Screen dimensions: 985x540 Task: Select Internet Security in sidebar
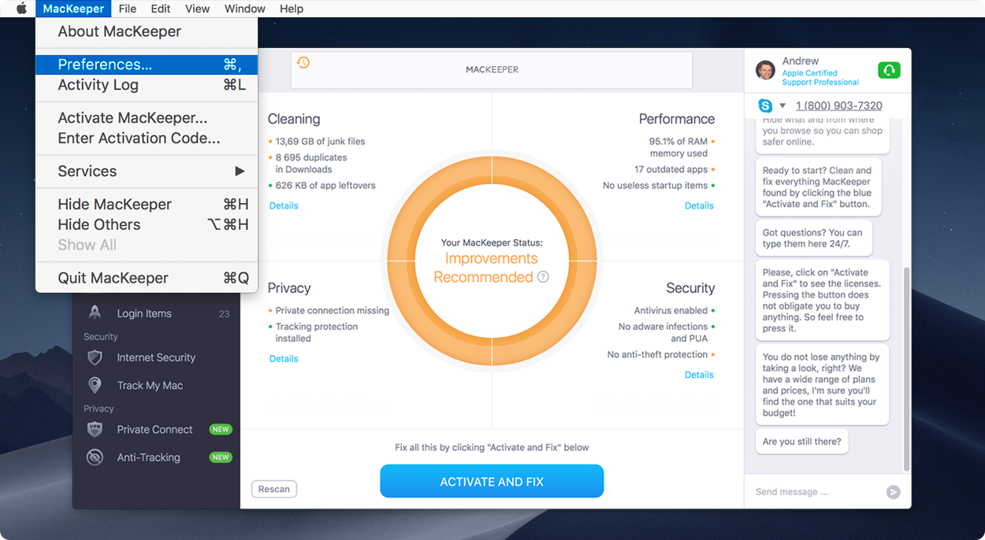(x=158, y=357)
